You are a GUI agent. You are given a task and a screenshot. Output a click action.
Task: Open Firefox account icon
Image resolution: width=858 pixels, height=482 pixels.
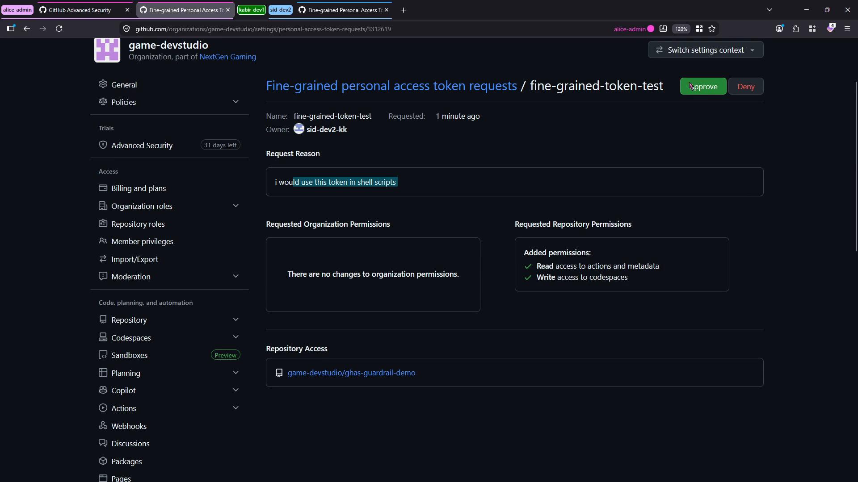[779, 29]
